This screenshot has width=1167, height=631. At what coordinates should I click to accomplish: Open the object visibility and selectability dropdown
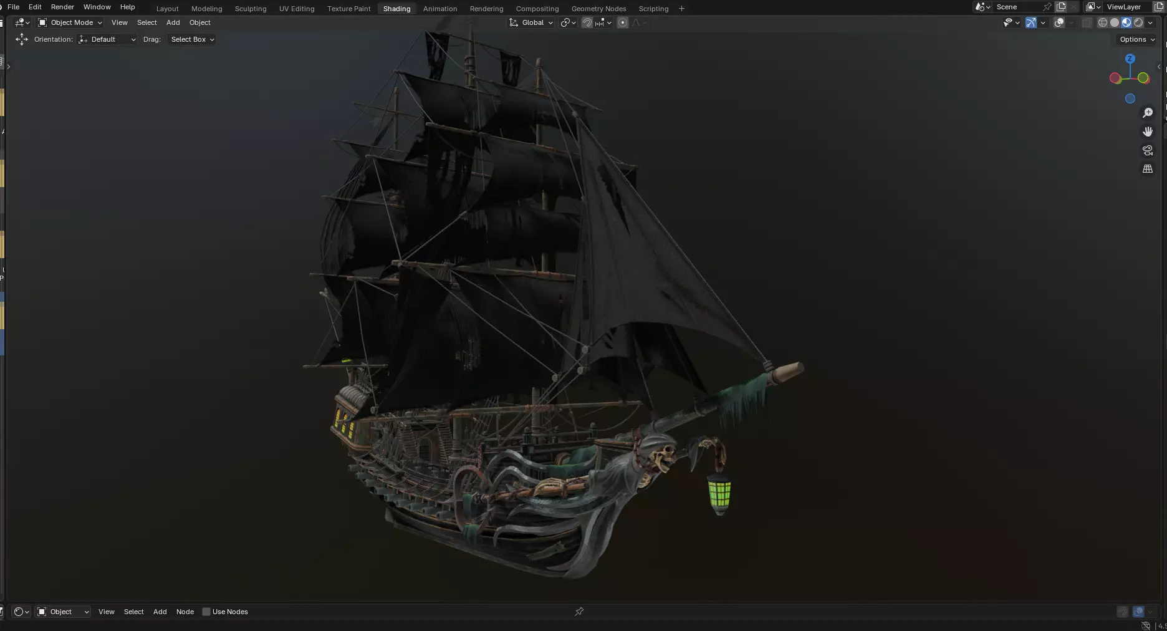tap(1011, 22)
